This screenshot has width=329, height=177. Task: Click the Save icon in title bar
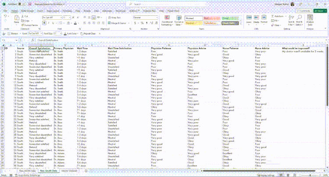pyautogui.click(x=30, y=4)
